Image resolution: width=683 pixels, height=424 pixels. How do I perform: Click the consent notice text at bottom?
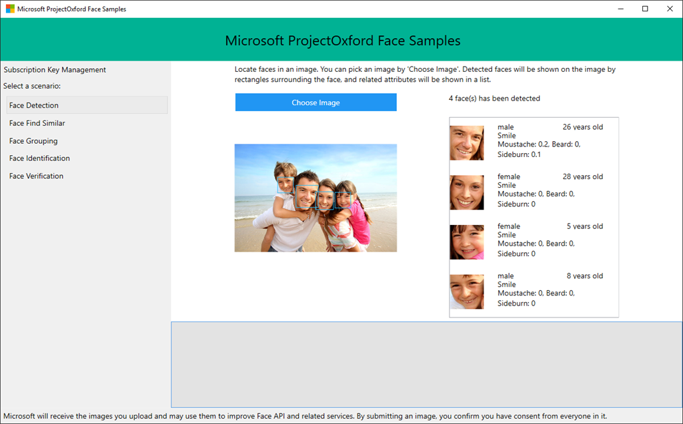click(305, 416)
